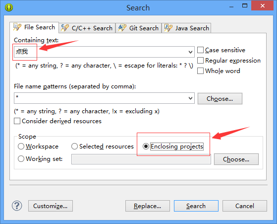Tick Consider derived resources
Screen dimensions: 277x224
17,121
